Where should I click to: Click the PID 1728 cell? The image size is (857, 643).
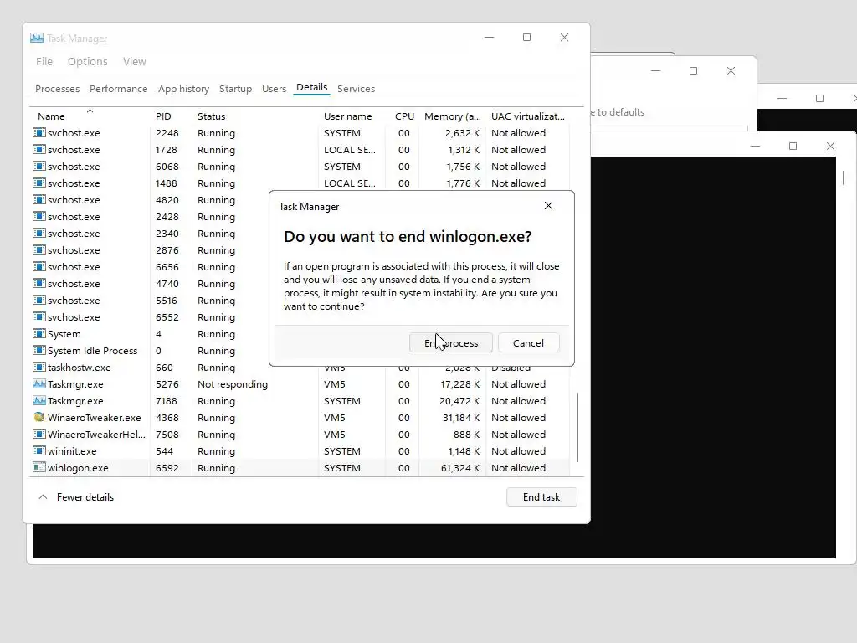click(167, 150)
